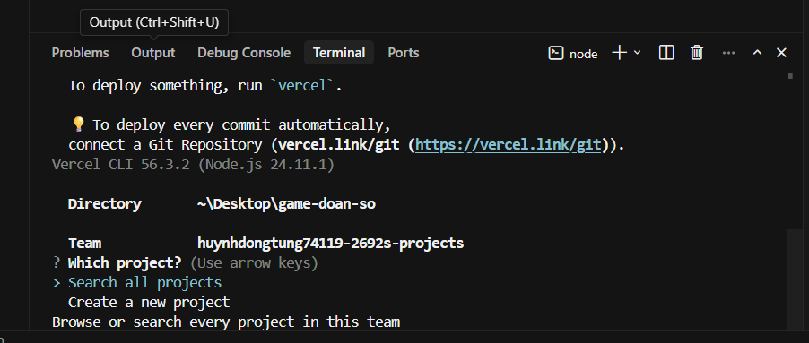
Task: Close the panel with X icon
Action: pyautogui.click(x=782, y=53)
